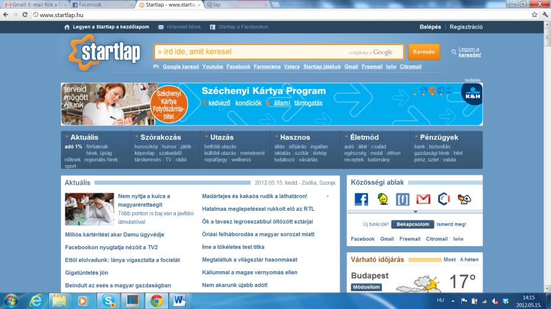This screenshot has width=551, height=309.
Task: Switch to the 'Új lap' browser tab
Action: [235, 5]
